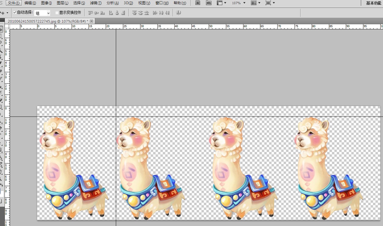Open the 帮助(H) menu

(180, 3)
